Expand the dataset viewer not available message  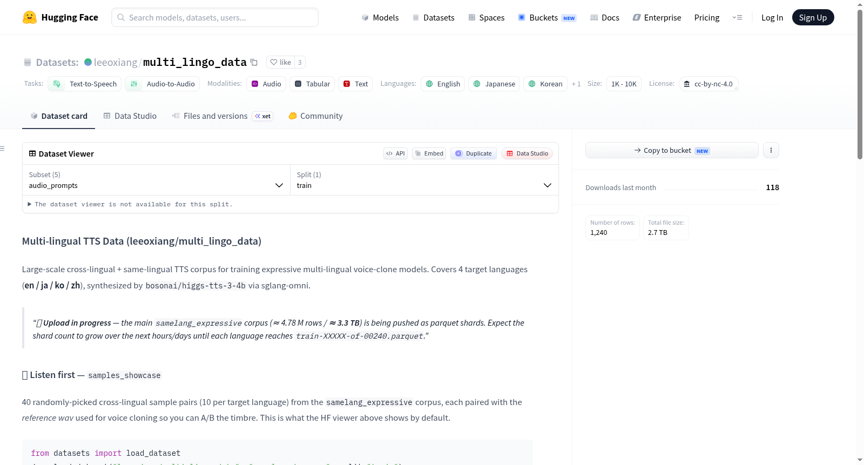[130, 204]
